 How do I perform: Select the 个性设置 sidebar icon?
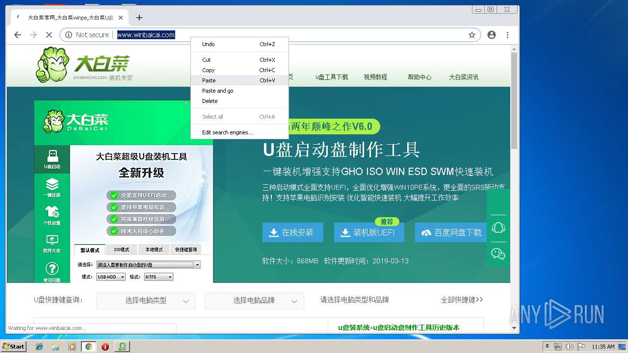click(52, 216)
